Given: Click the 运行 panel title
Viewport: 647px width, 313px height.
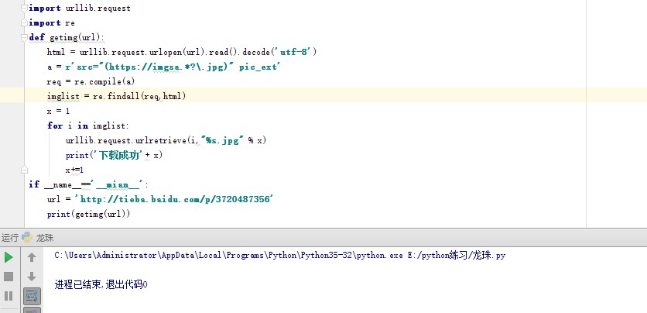Looking at the screenshot, I should click(10, 238).
